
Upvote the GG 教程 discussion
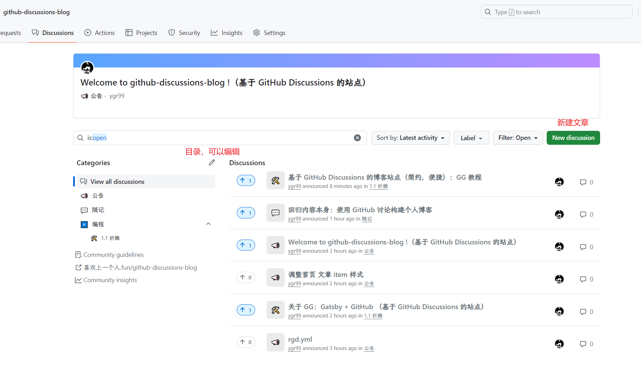tap(246, 180)
